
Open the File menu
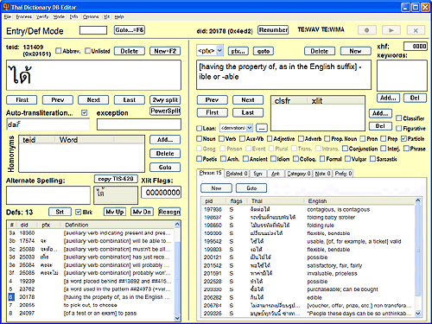pos(7,16)
